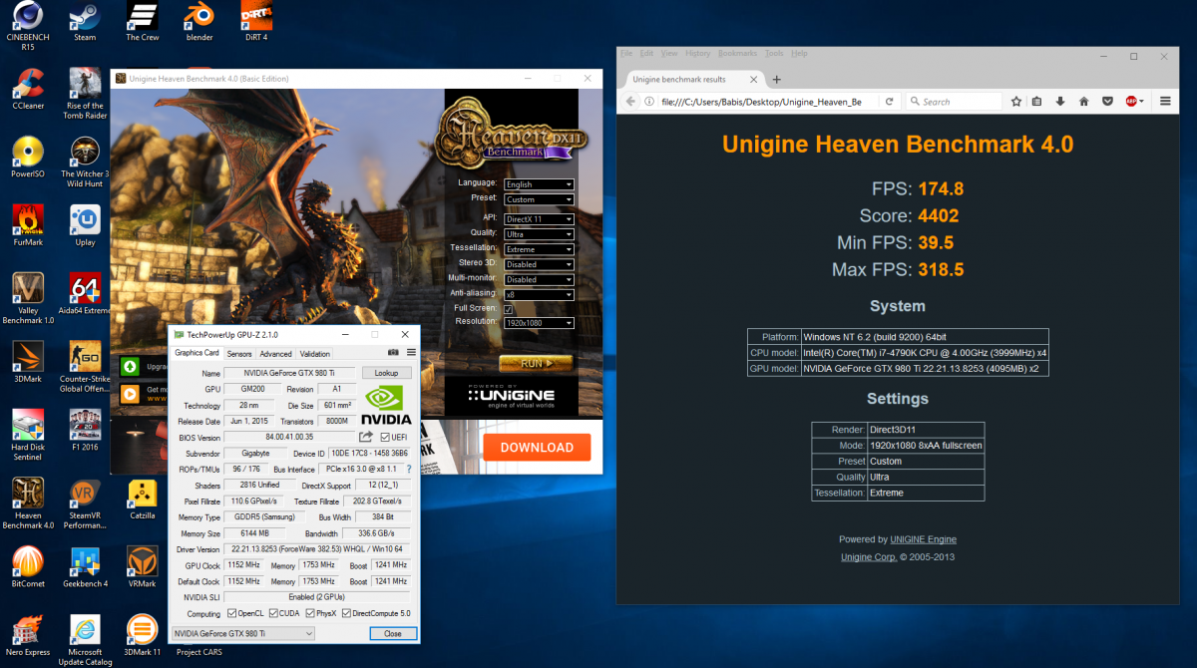Open Geekbench 4 desktop icon
The width and height of the screenshot is (1197, 668).
(85, 565)
